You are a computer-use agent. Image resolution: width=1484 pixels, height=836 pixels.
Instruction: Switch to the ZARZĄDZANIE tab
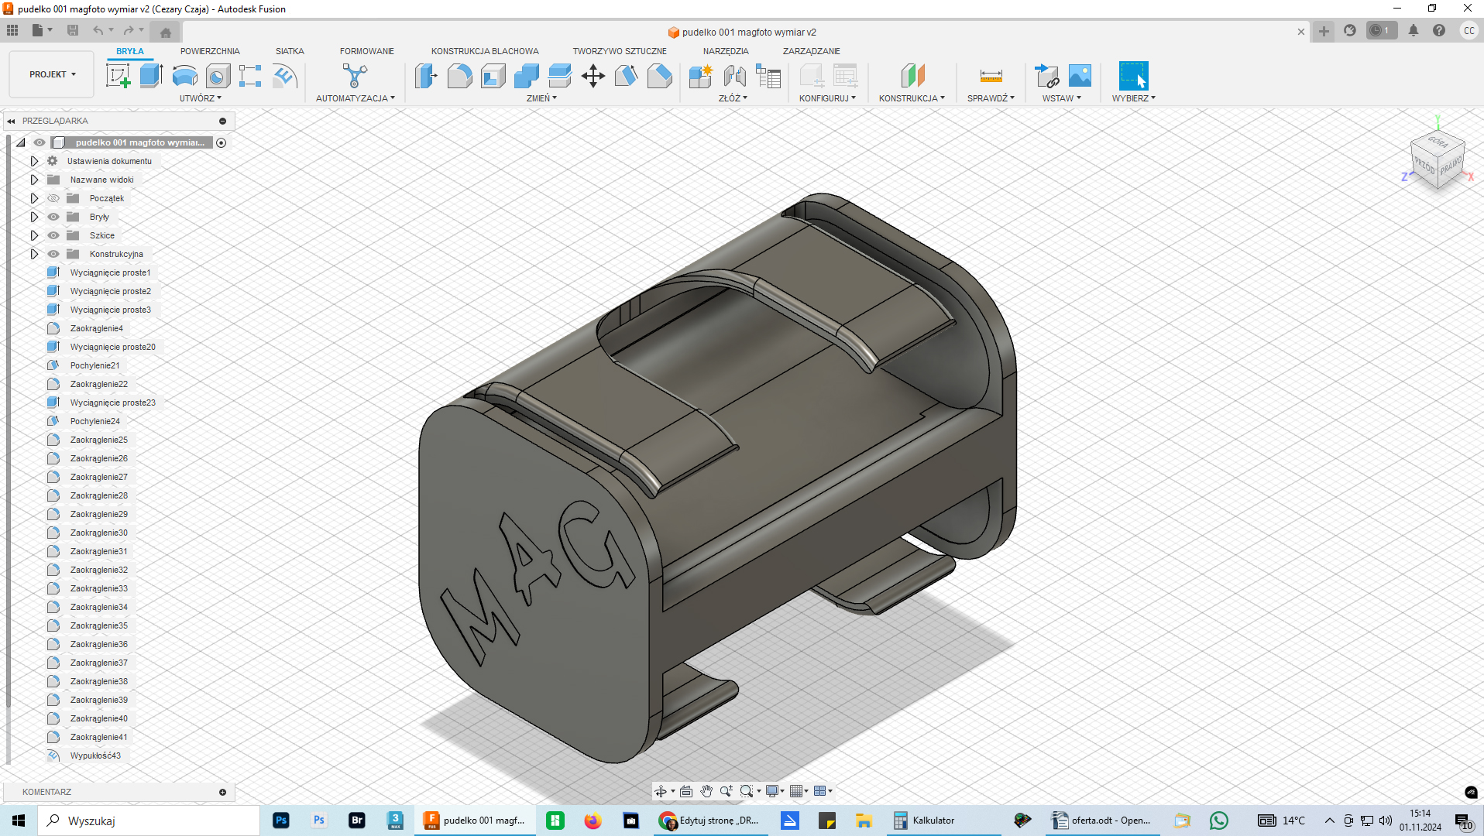point(811,51)
